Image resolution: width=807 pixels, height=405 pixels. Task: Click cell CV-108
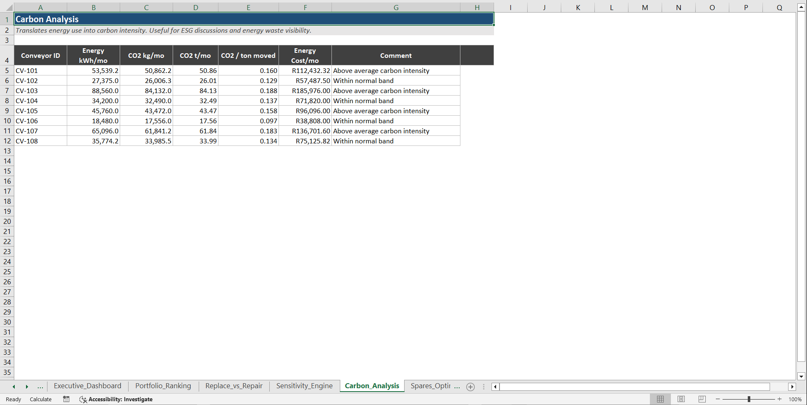[x=40, y=141]
